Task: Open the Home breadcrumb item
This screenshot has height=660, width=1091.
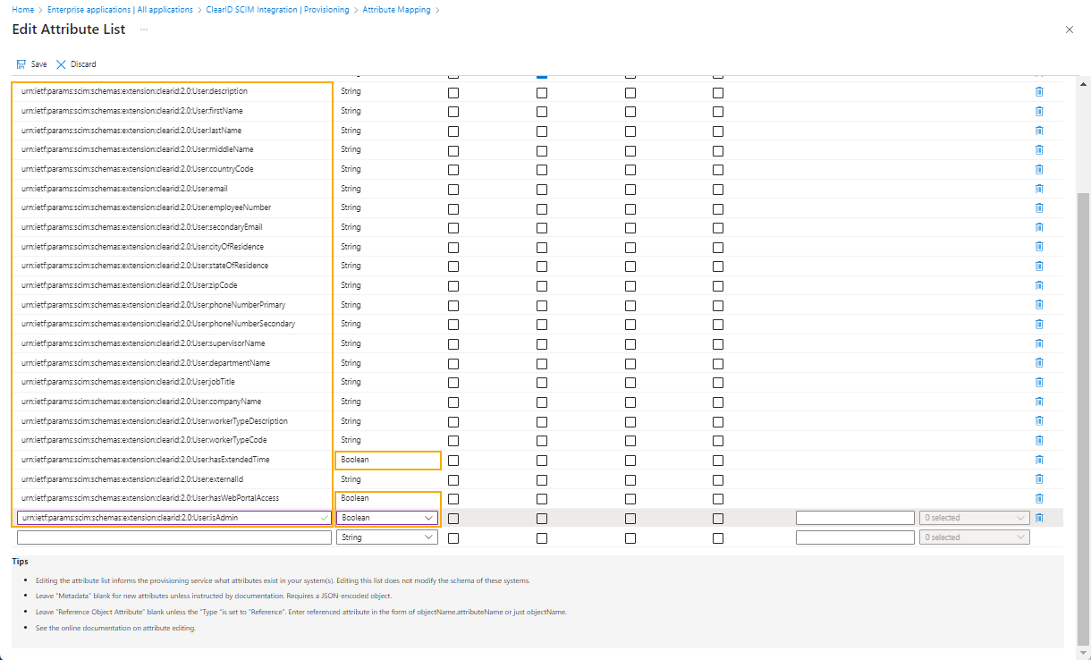Action: point(22,9)
